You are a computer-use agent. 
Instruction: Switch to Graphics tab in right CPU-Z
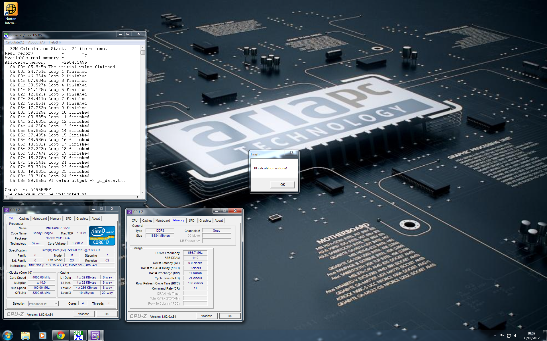pos(205,221)
